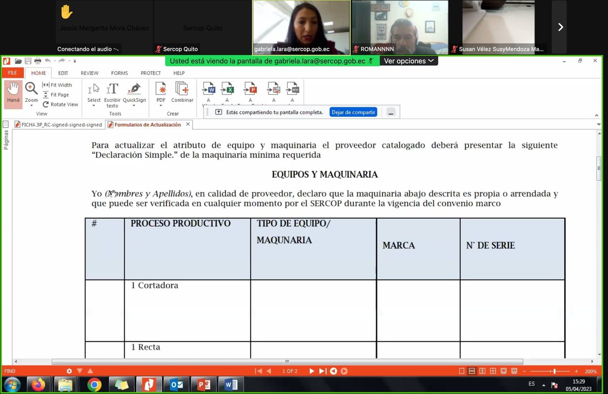The image size is (608, 394).
Task: Close the Formularios de Actualización tab
Action: pyautogui.click(x=187, y=124)
